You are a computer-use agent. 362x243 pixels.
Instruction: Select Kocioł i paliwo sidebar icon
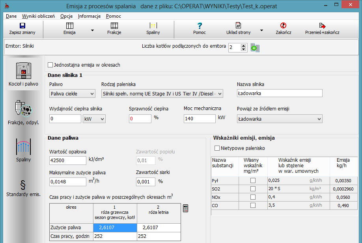23,71
